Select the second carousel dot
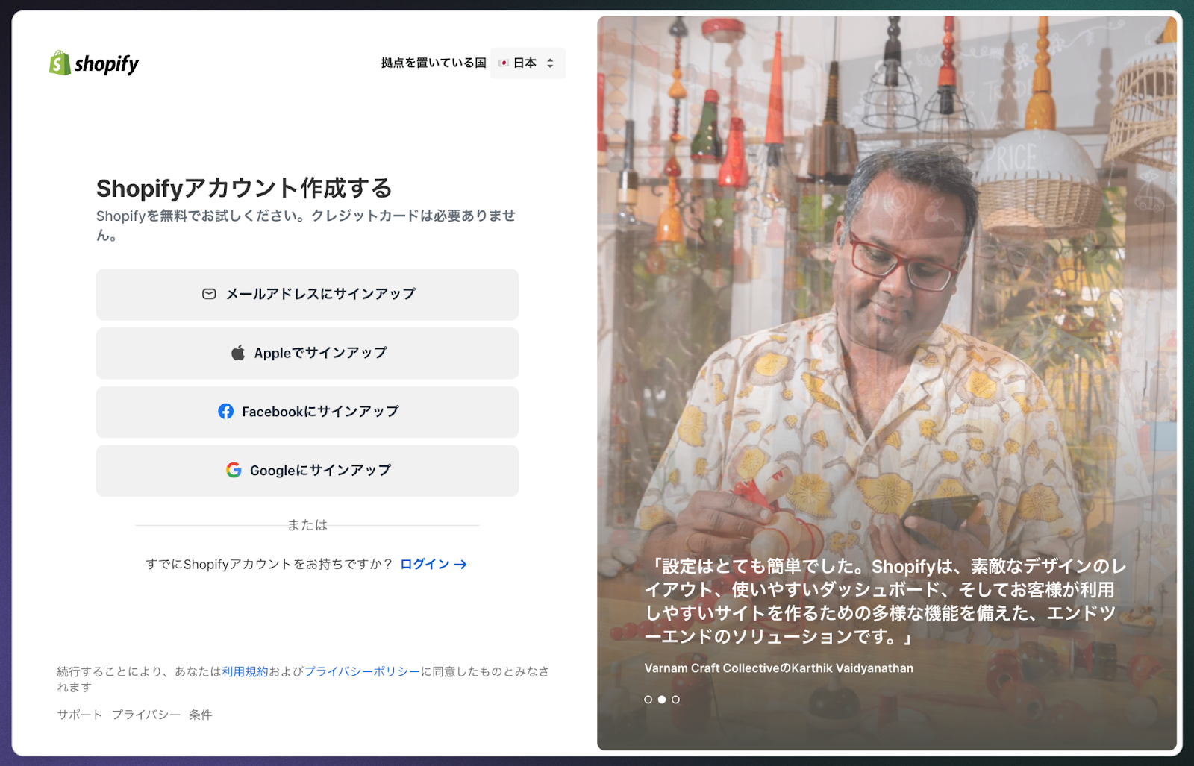The height and width of the screenshot is (766, 1194). pos(662,700)
